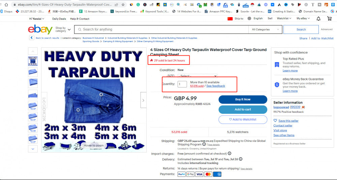Expand the All Categories dropdown
The height and width of the screenshot is (180, 337).
266,30
